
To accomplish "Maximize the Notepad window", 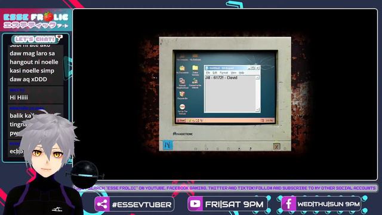I will pyautogui.click(x=253, y=68).
